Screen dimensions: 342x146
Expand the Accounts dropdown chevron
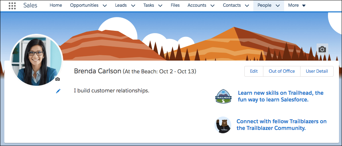[x=212, y=5]
